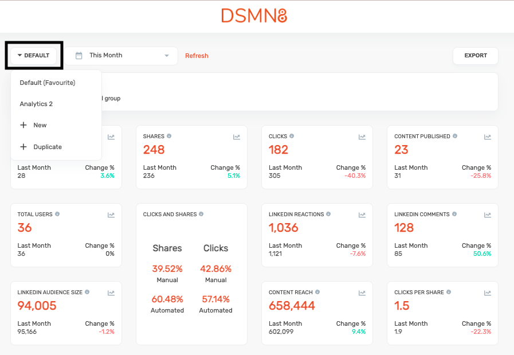Collapse the Default dashboard dropdown
This screenshot has width=514, height=355.
[x=33, y=56]
